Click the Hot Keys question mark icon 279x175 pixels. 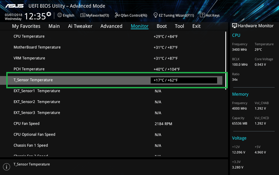202,15
